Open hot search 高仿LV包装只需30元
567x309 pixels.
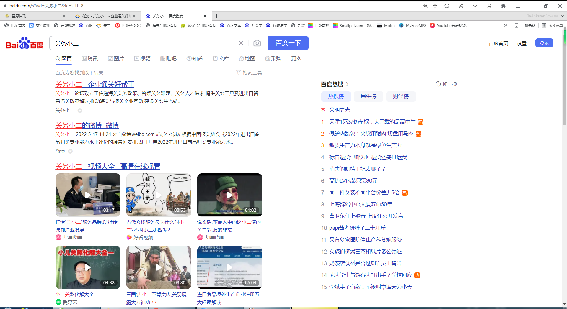(x=353, y=181)
